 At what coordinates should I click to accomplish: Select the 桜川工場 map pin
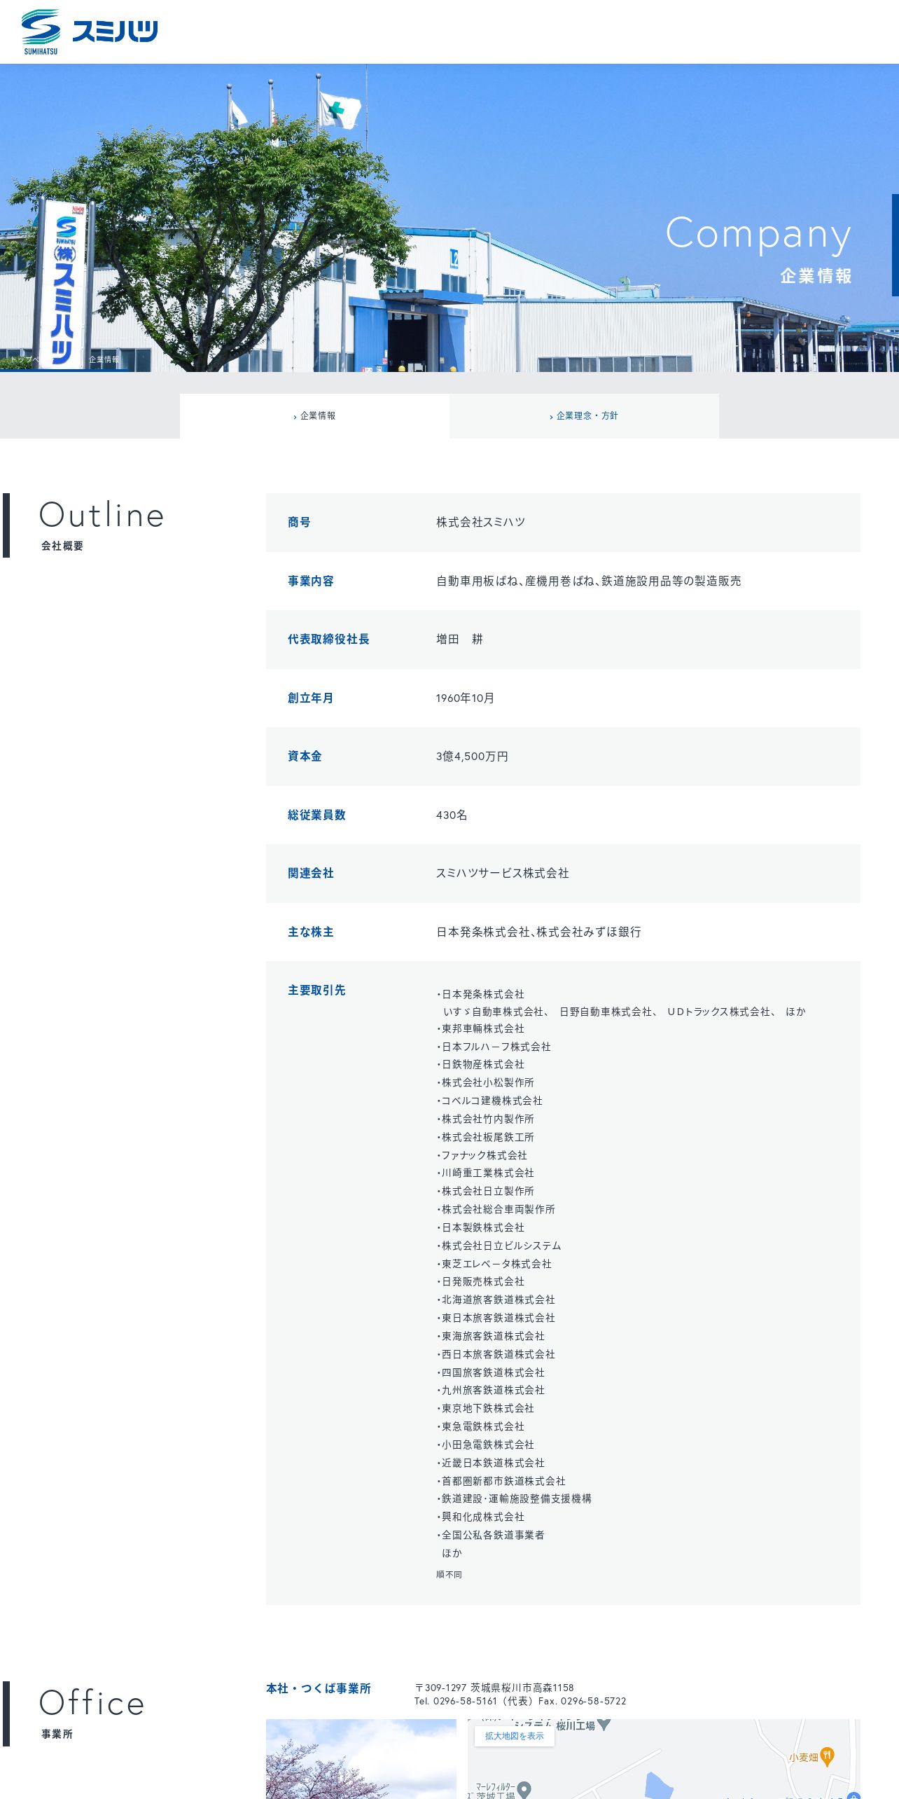(604, 1724)
